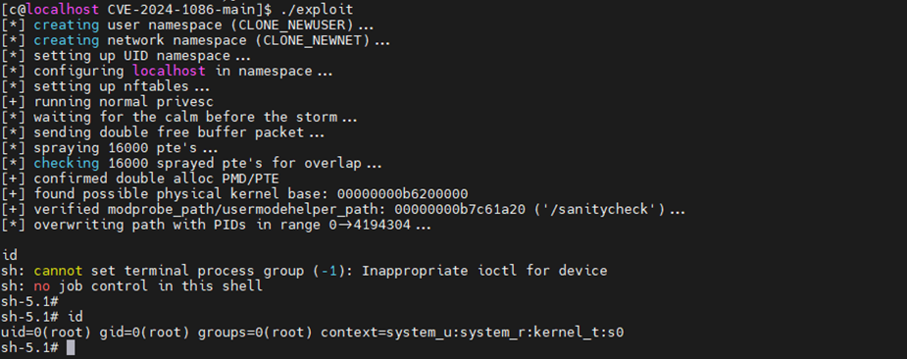
Task: Click the 'running normal privesc' line
Action: pyautogui.click(x=108, y=102)
